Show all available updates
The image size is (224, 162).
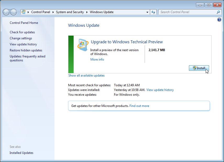pyautogui.click(x=86, y=75)
